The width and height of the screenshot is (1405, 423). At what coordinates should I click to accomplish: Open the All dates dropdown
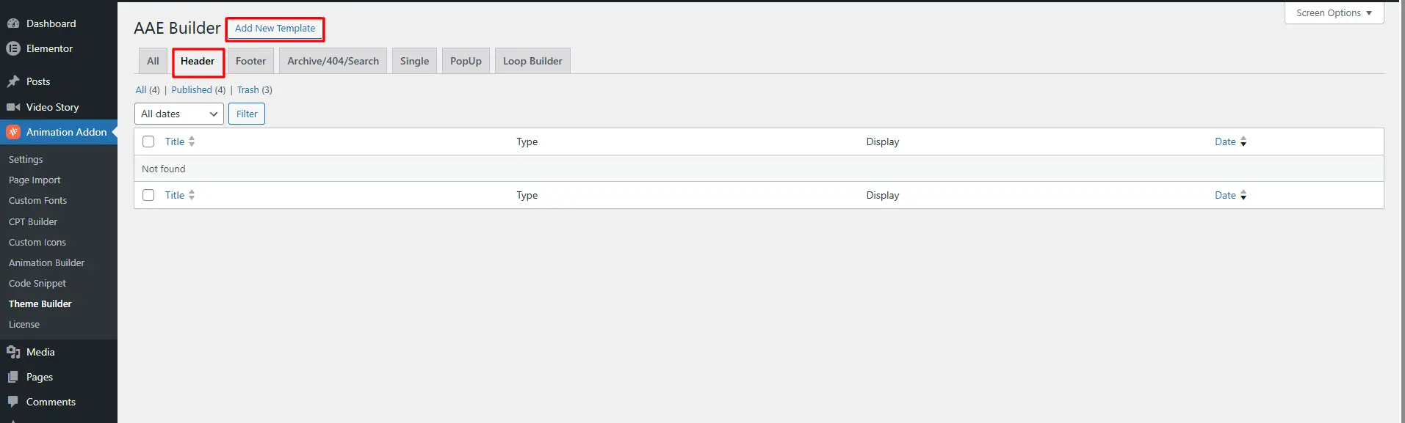[178, 114]
